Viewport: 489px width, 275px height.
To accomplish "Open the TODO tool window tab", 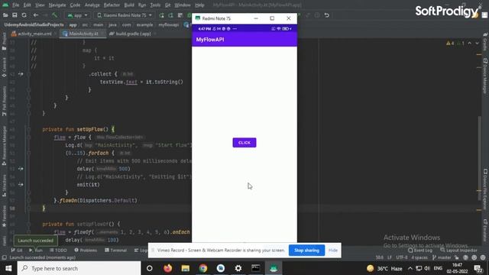I will (58, 250).
